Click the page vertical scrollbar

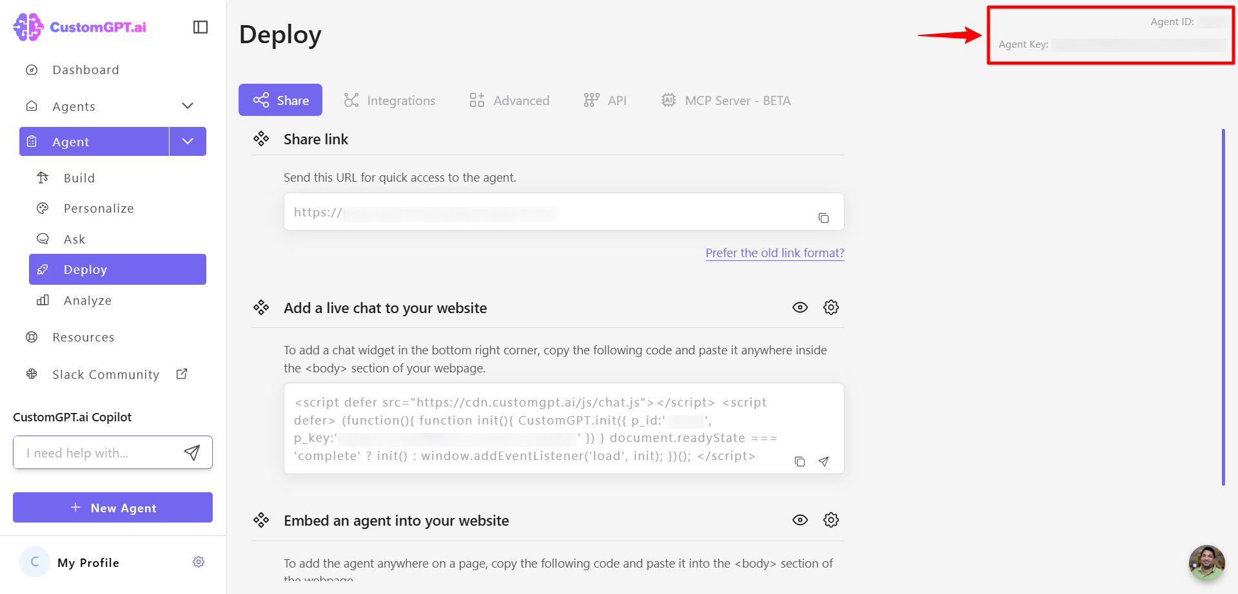(x=1223, y=307)
